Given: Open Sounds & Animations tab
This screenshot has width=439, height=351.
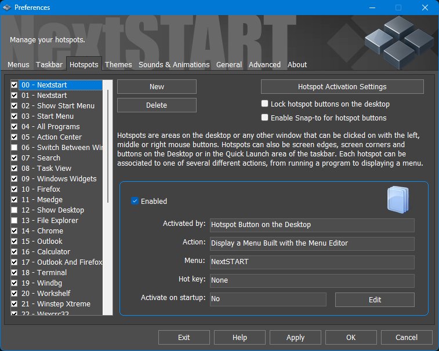Looking at the screenshot, I should 174,65.
